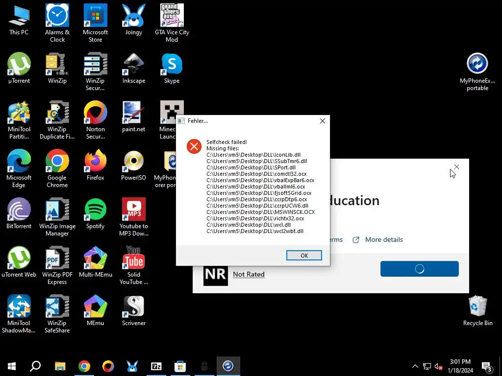The height and width of the screenshot is (376, 502).
Task: Open Joingy from the taskbar
Action: pyautogui.click(x=132, y=366)
